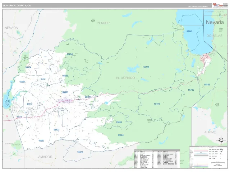The height and width of the screenshot is (172, 230).
Task: Click the PLACER county label
Action: 103,23
